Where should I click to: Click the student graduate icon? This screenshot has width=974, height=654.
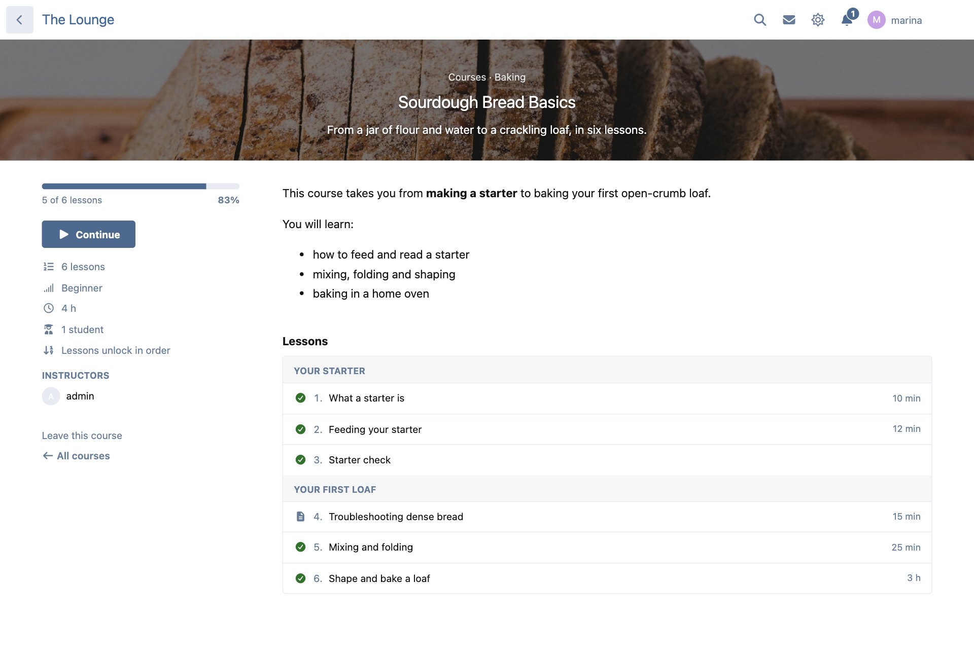tap(49, 330)
